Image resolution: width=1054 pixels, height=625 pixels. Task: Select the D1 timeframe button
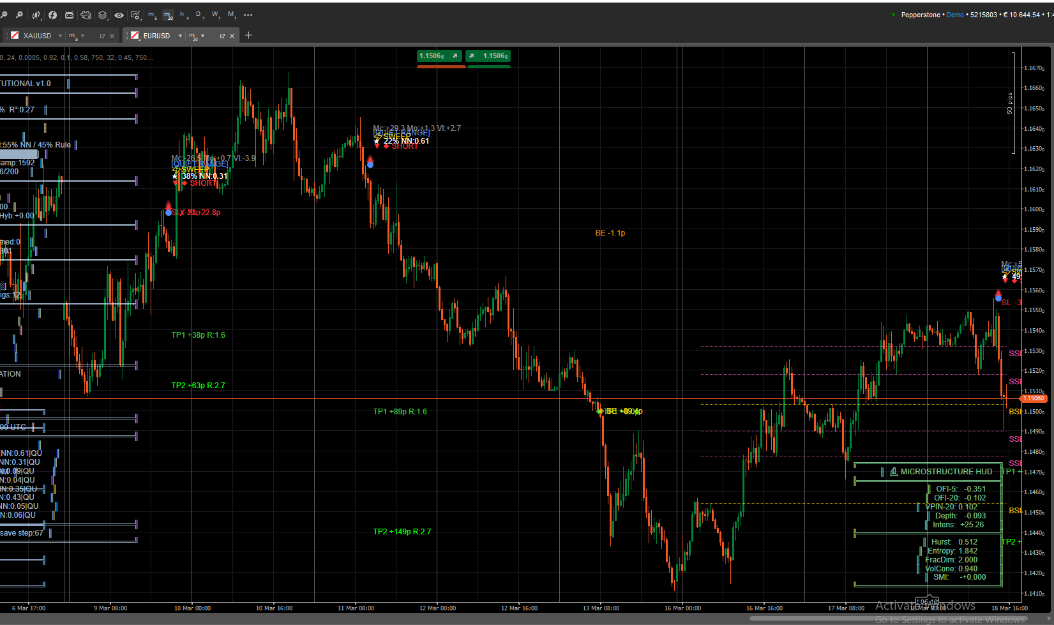click(200, 15)
